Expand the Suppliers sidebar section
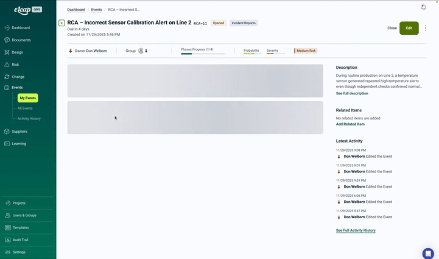 pos(19,131)
